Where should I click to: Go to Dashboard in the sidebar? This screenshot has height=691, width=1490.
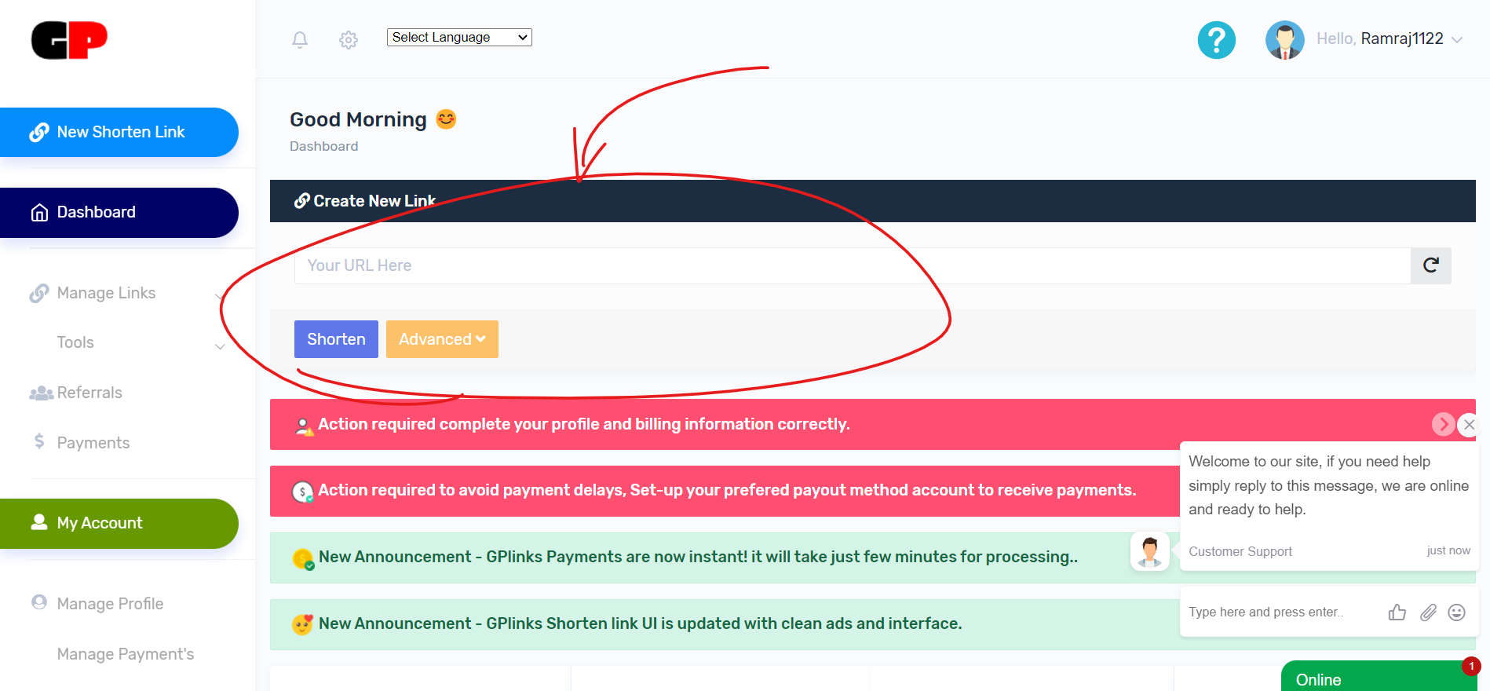click(119, 212)
